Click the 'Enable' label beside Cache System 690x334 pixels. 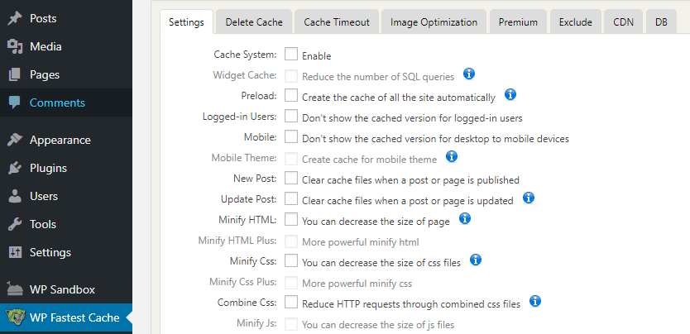[x=316, y=56]
